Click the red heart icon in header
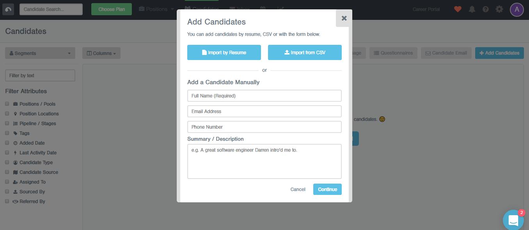Image resolution: width=529 pixels, height=230 pixels. pyautogui.click(x=458, y=9)
